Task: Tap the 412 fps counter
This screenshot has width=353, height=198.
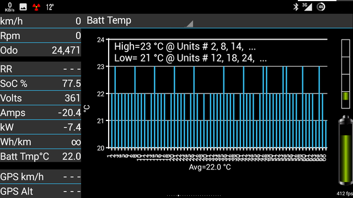Action: pos(344,194)
